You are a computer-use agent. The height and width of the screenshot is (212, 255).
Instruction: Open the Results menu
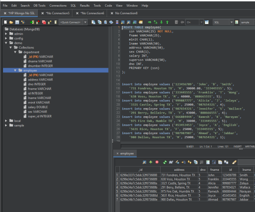[x=85, y=6]
